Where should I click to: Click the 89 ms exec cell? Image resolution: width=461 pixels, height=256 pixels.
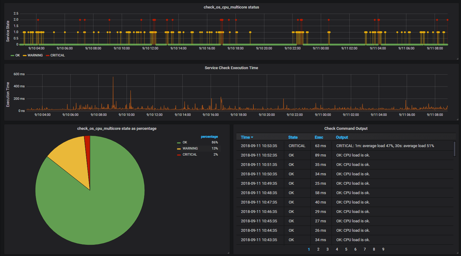point(320,155)
